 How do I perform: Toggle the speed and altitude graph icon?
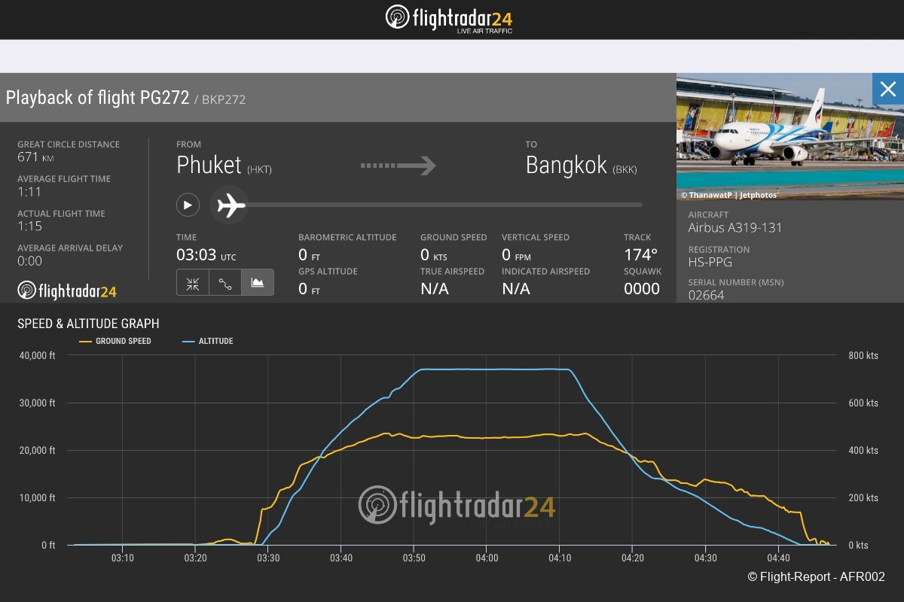coord(258,283)
